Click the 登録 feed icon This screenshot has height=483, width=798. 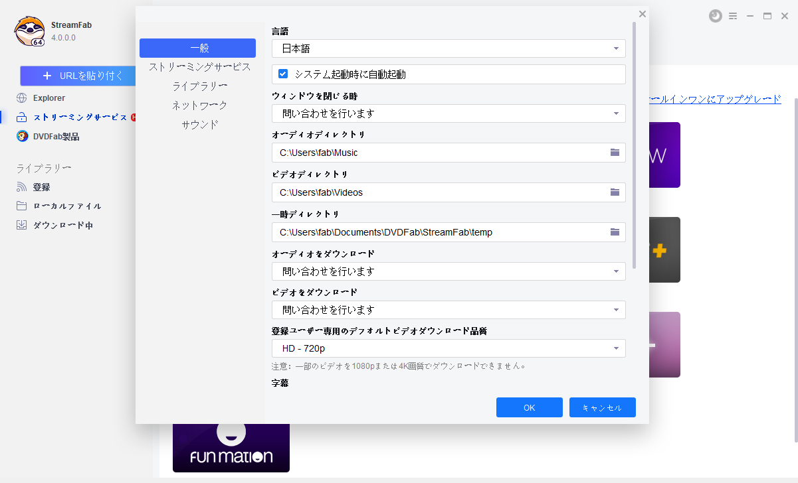22,188
